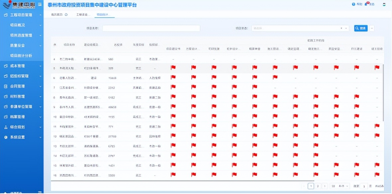Select 项目统计分析 in the sidebar menu
The width and height of the screenshot is (392, 194).
21,55
